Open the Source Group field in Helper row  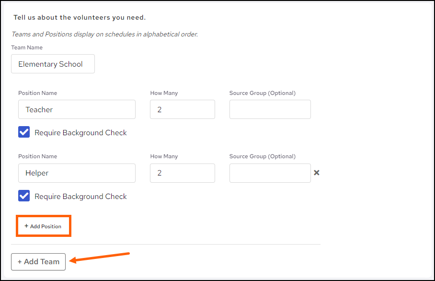tap(270, 173)
